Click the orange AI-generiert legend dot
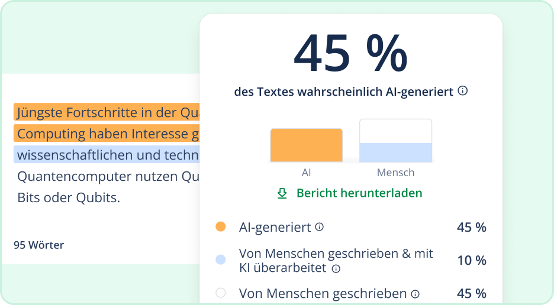Viewport: 554px width, 305px height. [x=221, y=227]
